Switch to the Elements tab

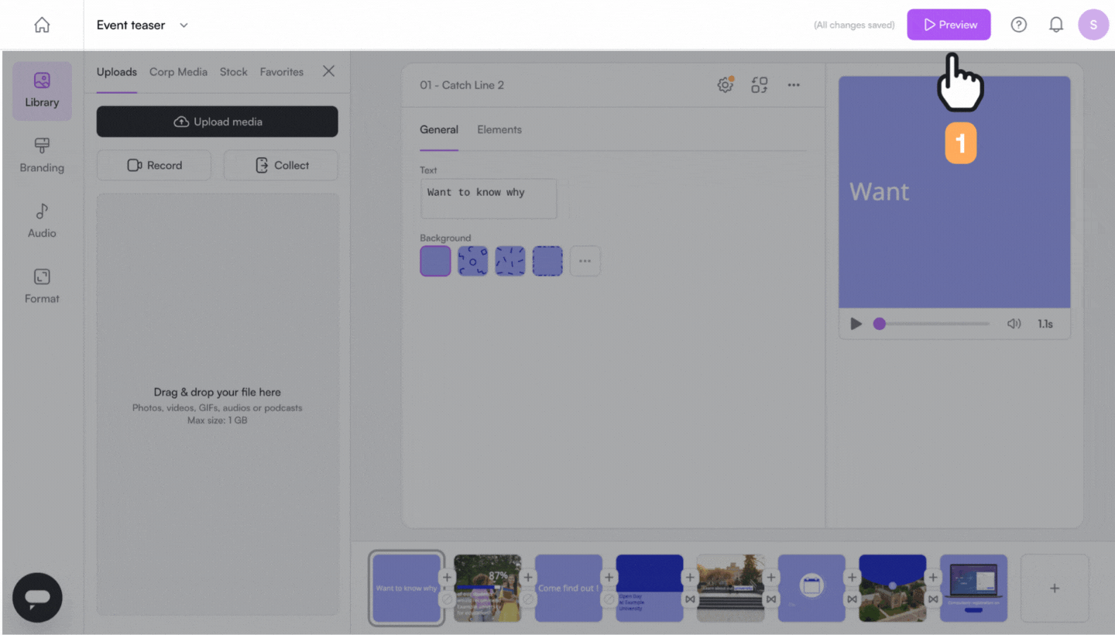[499, 129]
